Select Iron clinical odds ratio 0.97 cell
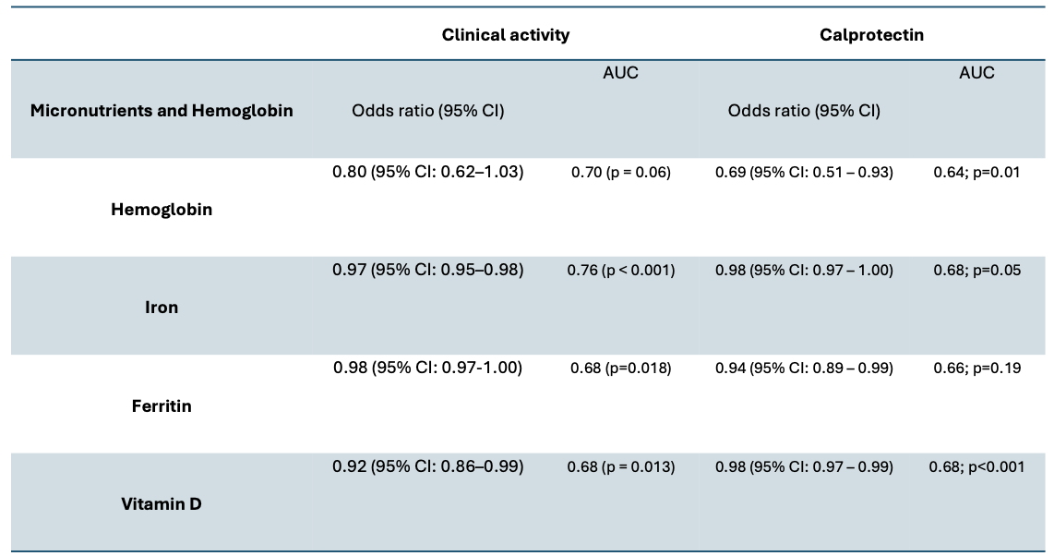The width and height of the screenshot is (1054, 556). click(427, 270)
